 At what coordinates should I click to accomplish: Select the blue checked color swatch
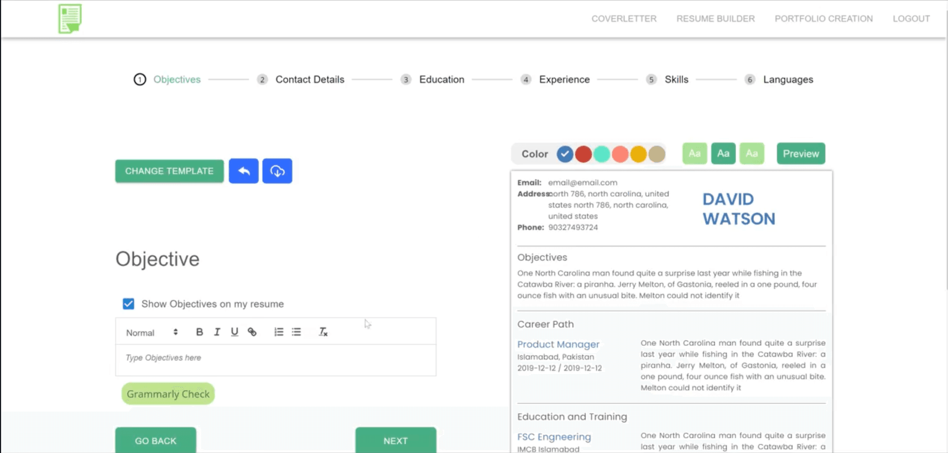pos(565,154)
